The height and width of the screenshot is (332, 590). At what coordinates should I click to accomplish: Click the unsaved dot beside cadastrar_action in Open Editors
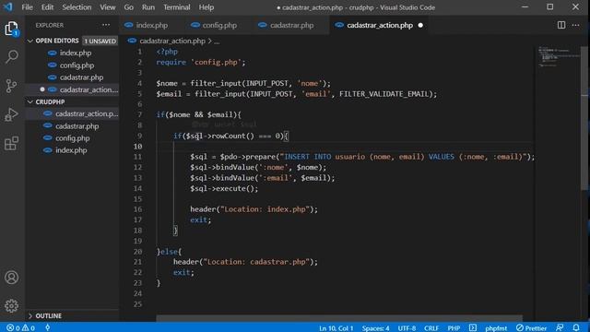(42, 89)
